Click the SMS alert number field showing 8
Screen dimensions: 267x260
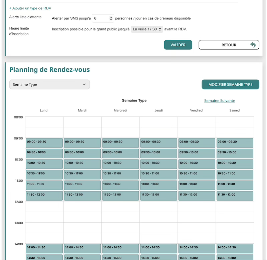pyautogui.click(x=103, y=18)
